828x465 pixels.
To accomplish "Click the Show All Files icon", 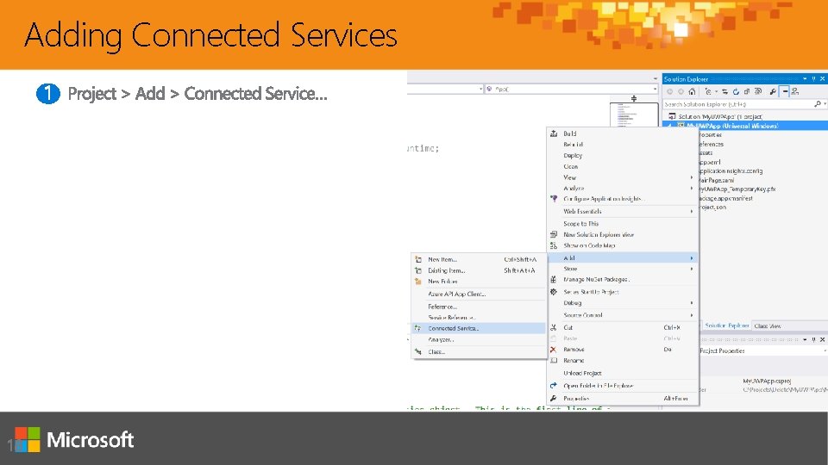I will [x=758, y=92].
